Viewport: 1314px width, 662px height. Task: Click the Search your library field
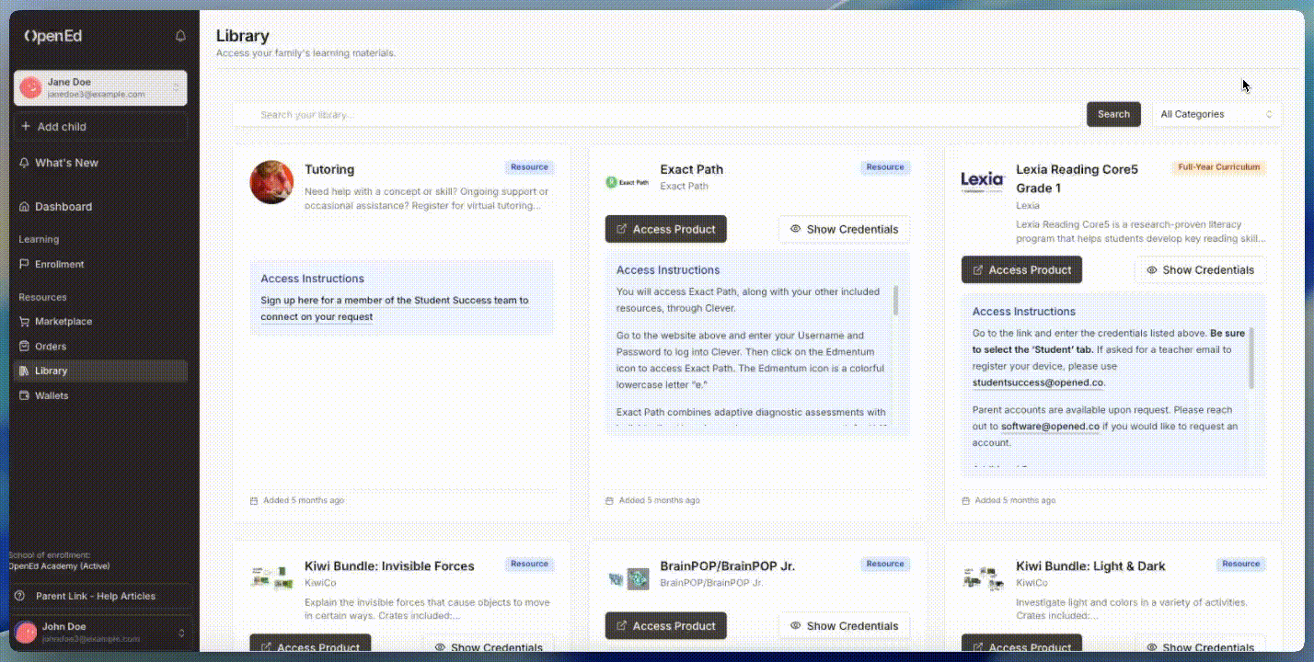pos(658,115)
